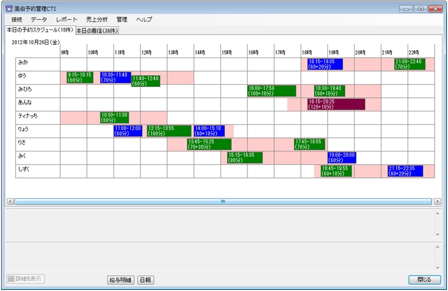Image resolution: width=448 pixels, height=291 pixels.
Task: Click the horizontal scrollbar thumb under the schedule
Action: 222,201
